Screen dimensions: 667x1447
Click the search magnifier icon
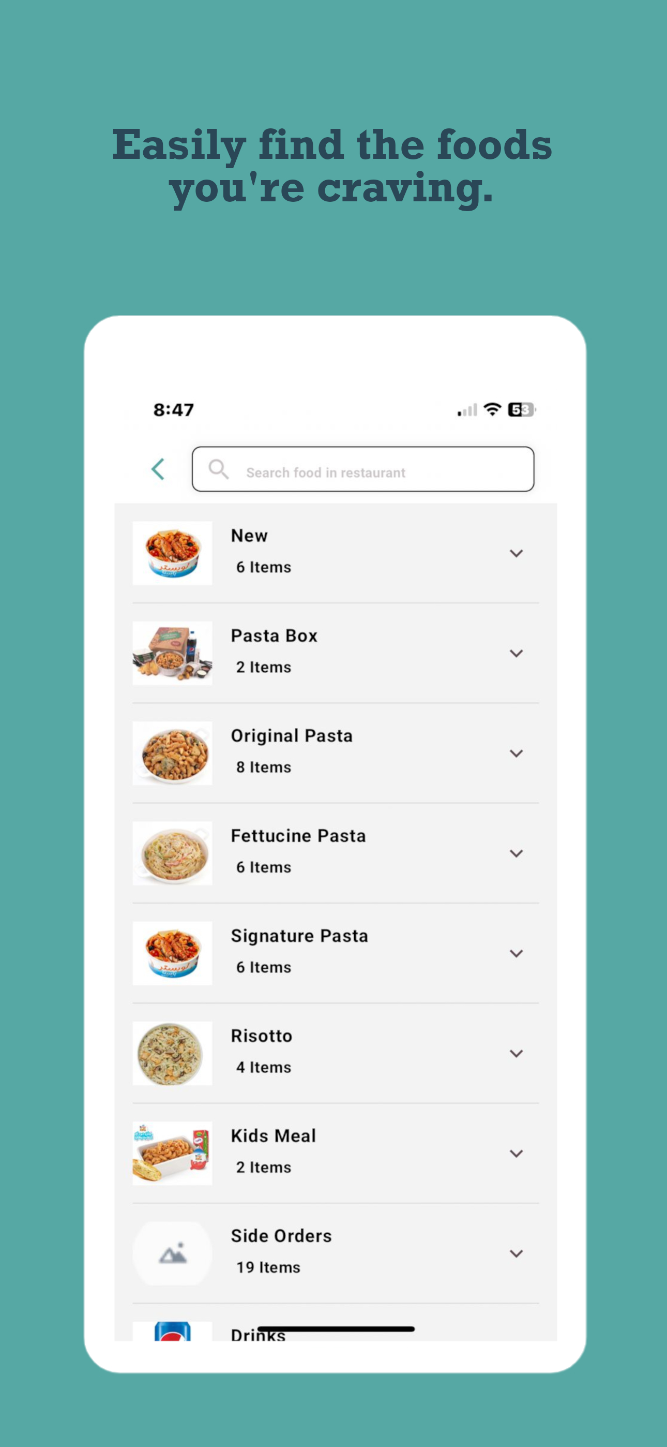(218, 469)
